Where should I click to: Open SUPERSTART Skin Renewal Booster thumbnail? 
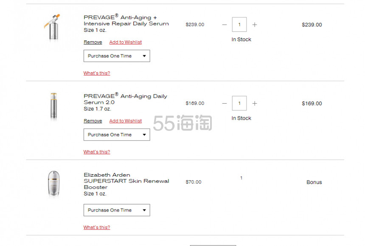coord(54,184)
